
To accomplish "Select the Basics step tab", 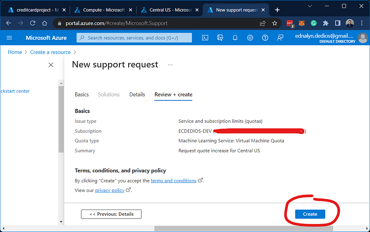I will (82, 94).
